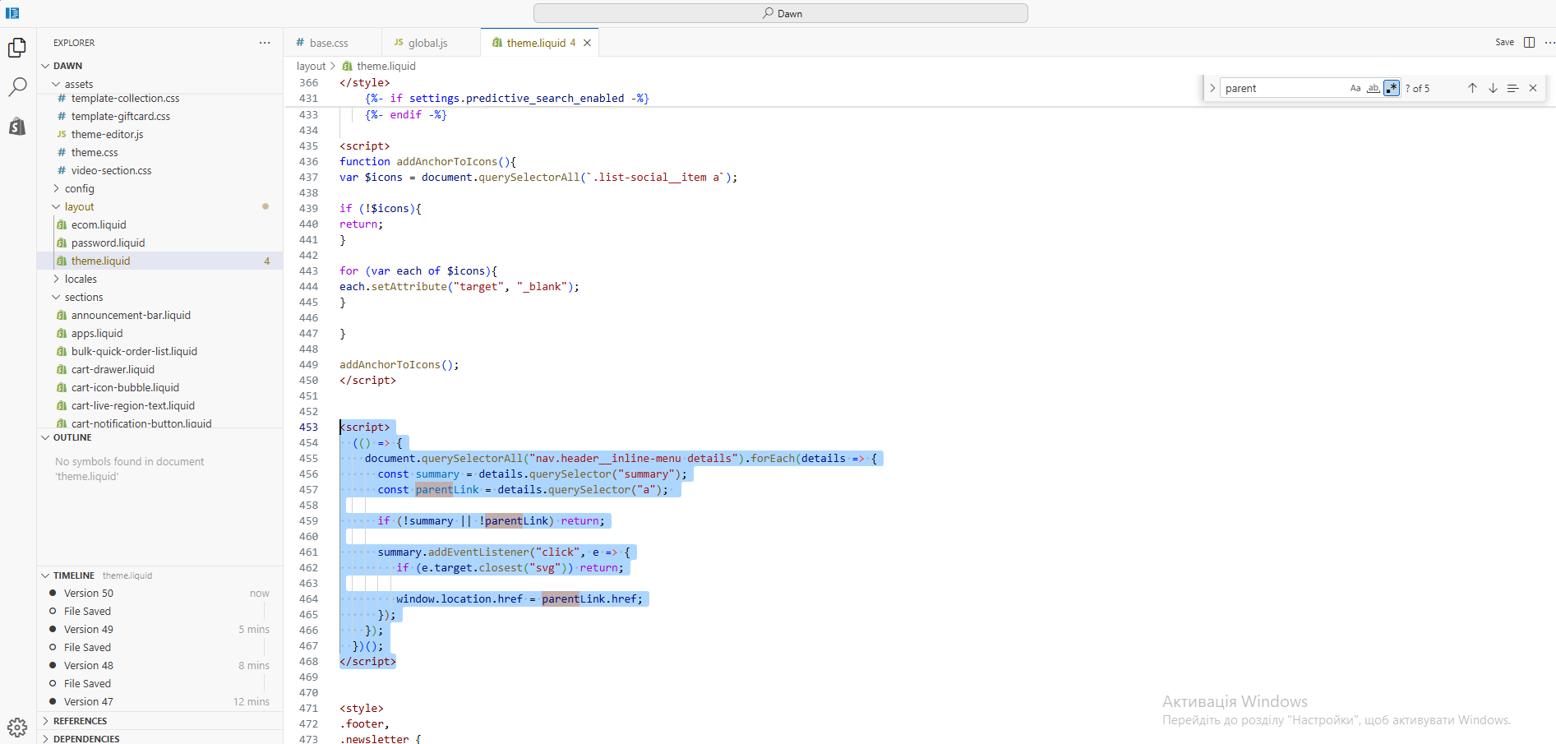Open the Shopify extension panel
Screen dimensions: 1556x744
tap(17, 126)
